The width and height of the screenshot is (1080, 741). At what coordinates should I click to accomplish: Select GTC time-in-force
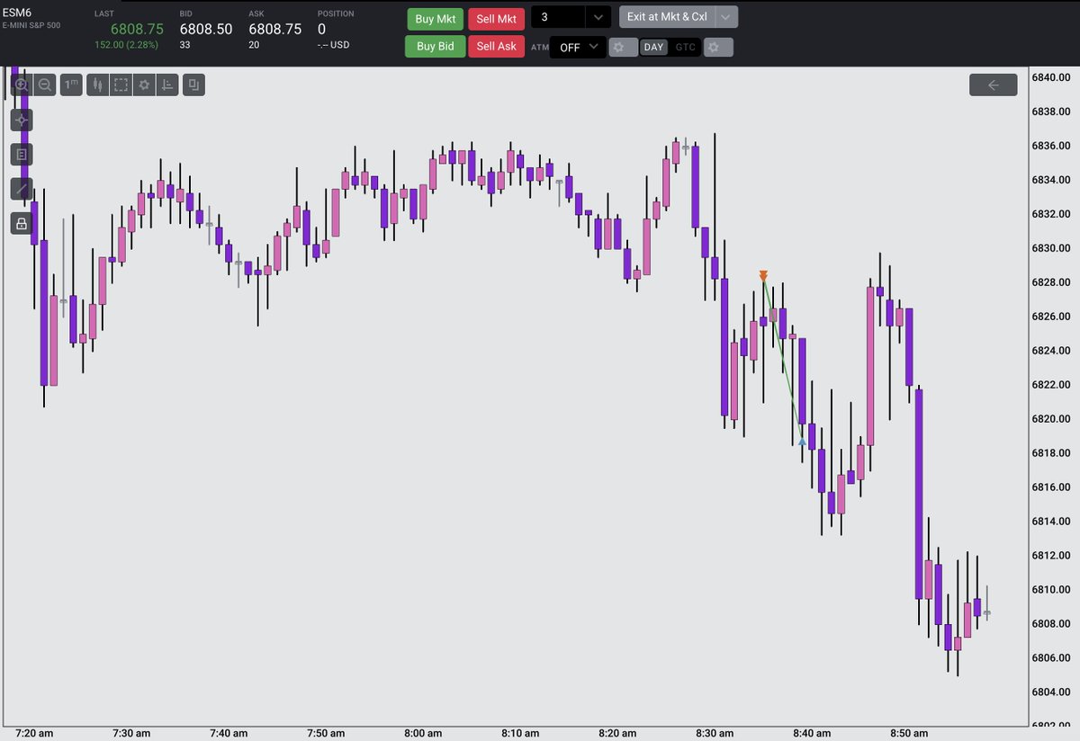685,47
